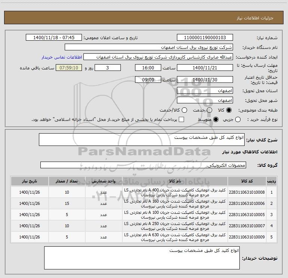Click the goods group field محصولات الکترونیکی
This screenshot has width=288, height=278.
click(x=143, y=165)
